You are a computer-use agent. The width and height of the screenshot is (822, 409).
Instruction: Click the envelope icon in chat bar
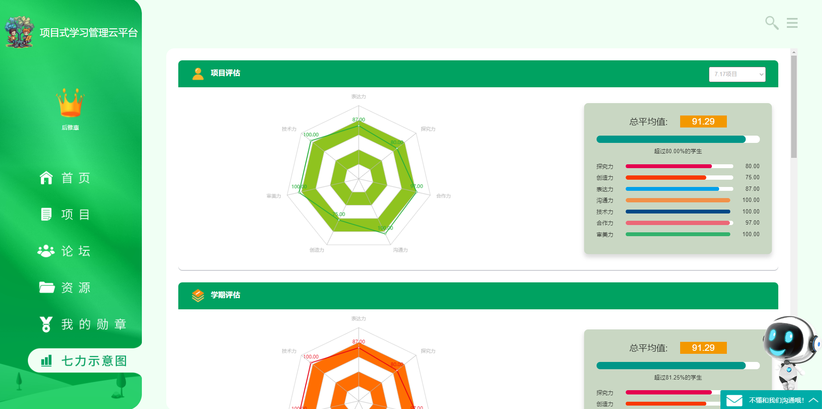734,400
